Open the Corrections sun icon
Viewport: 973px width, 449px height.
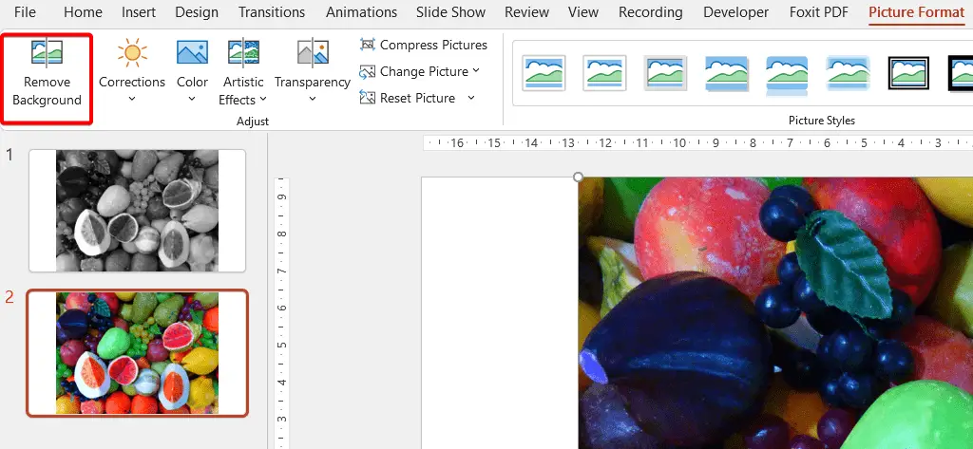pyautogui.click(x=132, y=53)
